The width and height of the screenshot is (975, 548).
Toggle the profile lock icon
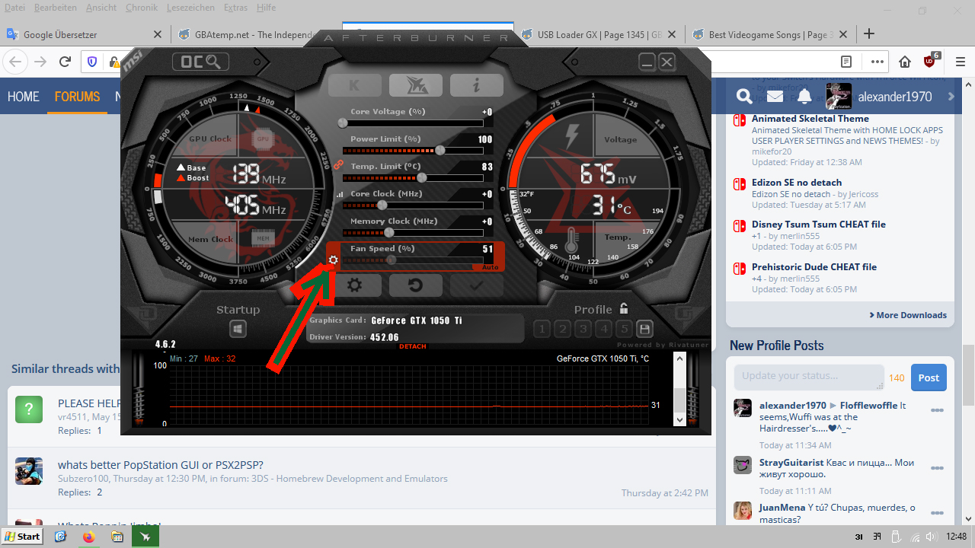coord(624,308)
